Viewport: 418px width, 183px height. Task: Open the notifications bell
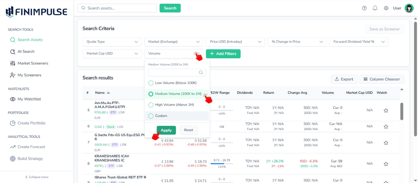[375, 8]
